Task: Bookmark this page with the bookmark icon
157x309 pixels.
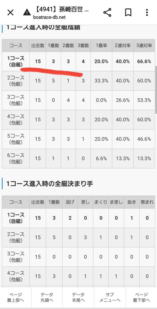Action: pyautogui.click(x=128, y=12)
